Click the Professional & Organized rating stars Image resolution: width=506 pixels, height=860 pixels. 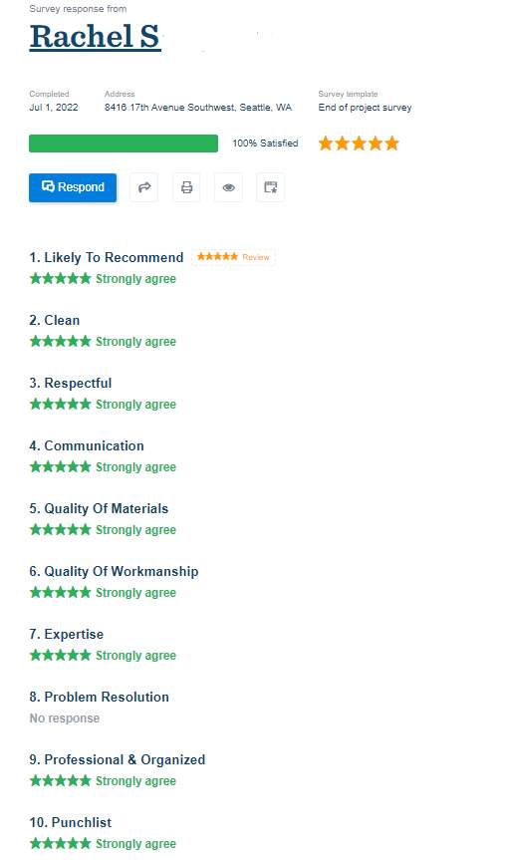pyautogui.click(x=61, y=781)
